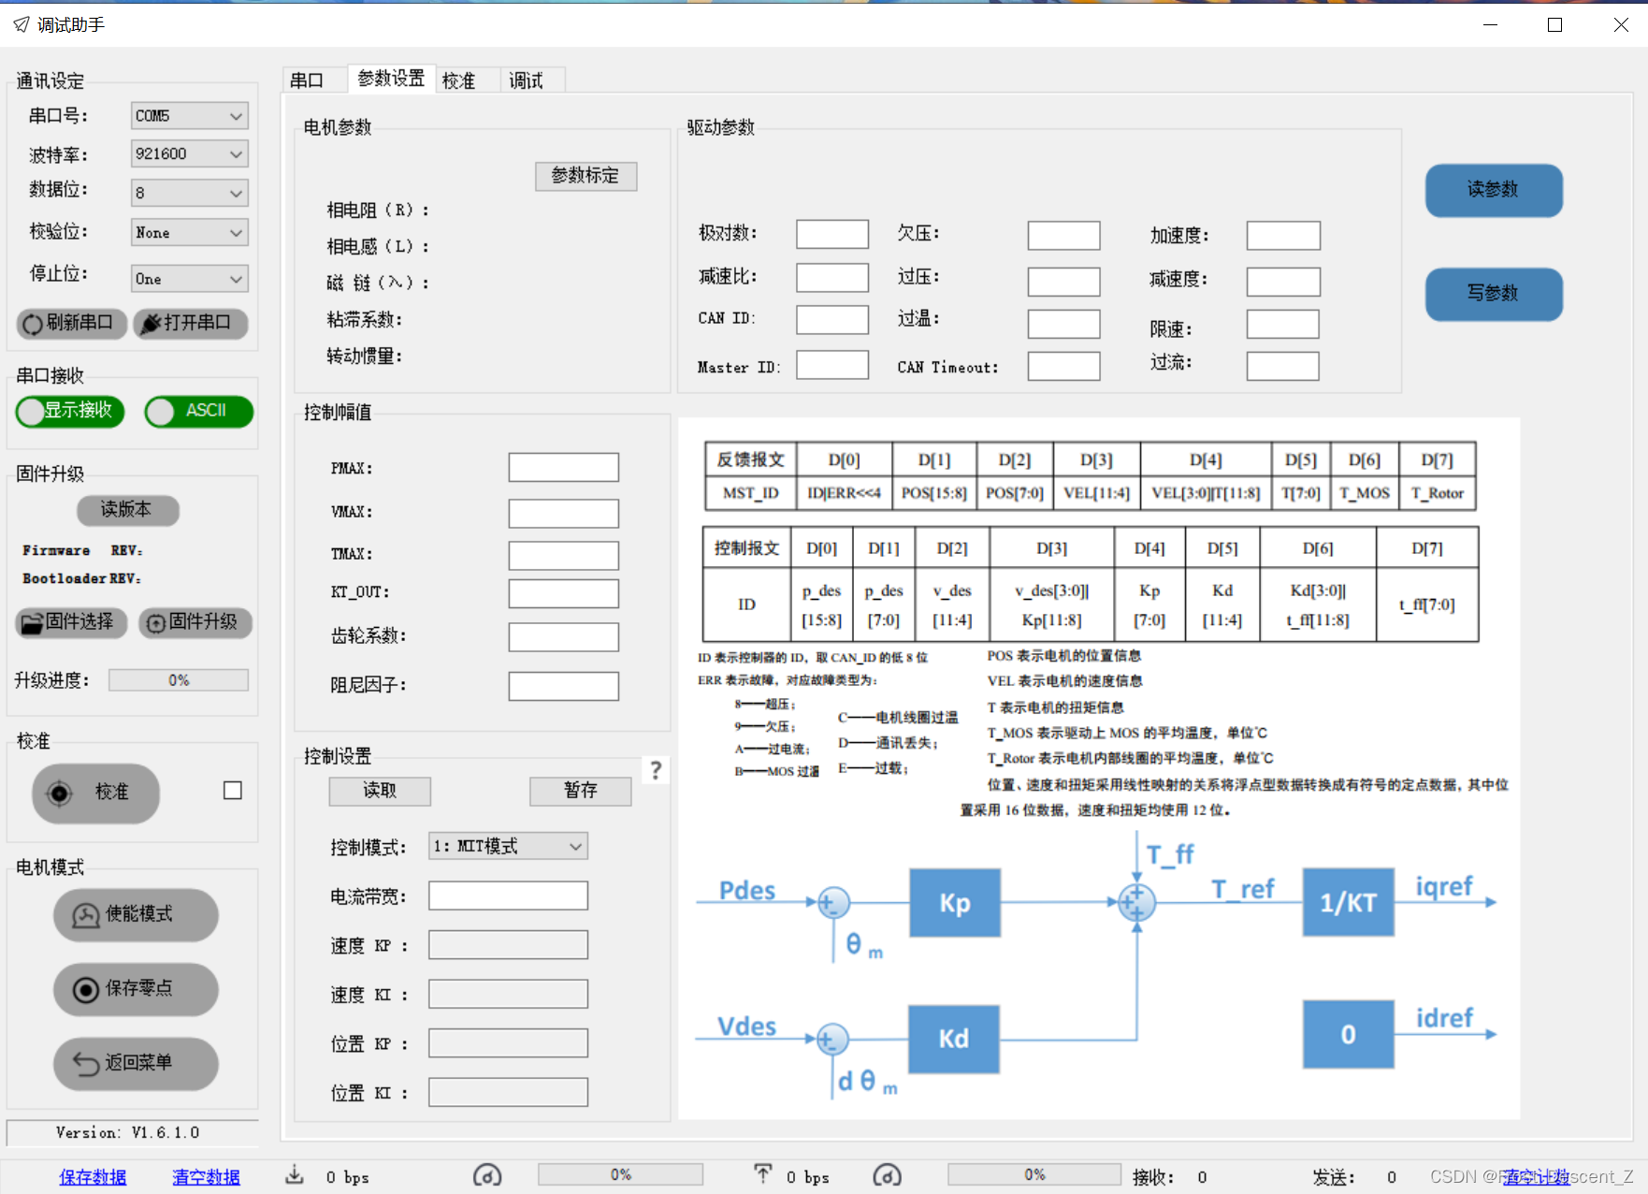Click the 读取 button in 控制设置
This screenshot has height=1194, width=1648.
coord(380,791)
